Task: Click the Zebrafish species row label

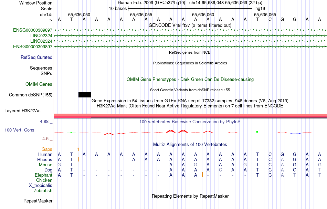Action: (x=43, y=191)
